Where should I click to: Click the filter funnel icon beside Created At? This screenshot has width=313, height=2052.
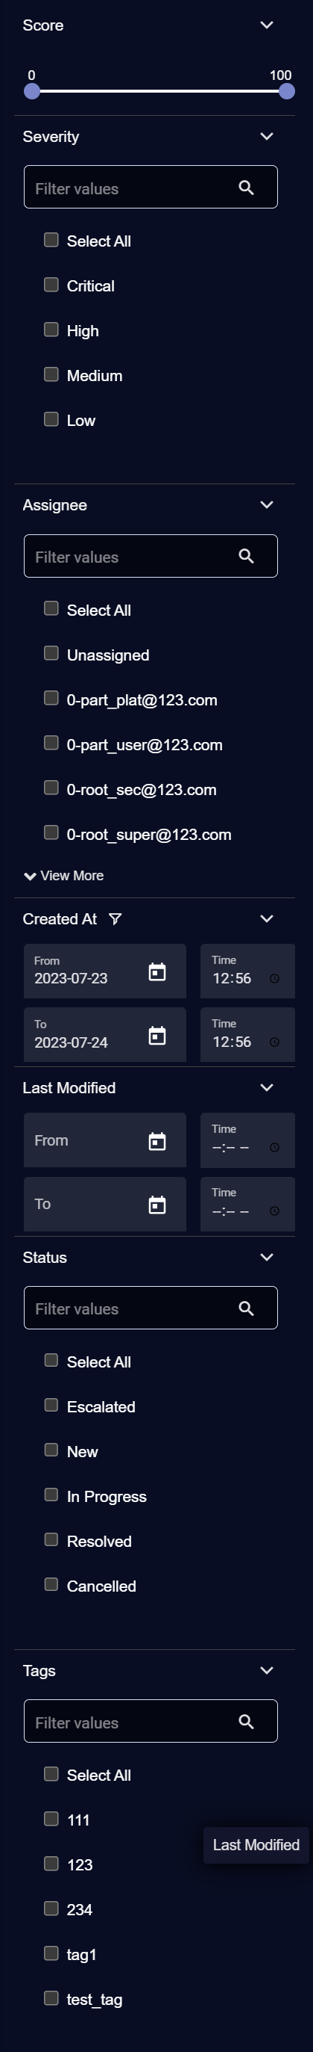coord(116,919)
